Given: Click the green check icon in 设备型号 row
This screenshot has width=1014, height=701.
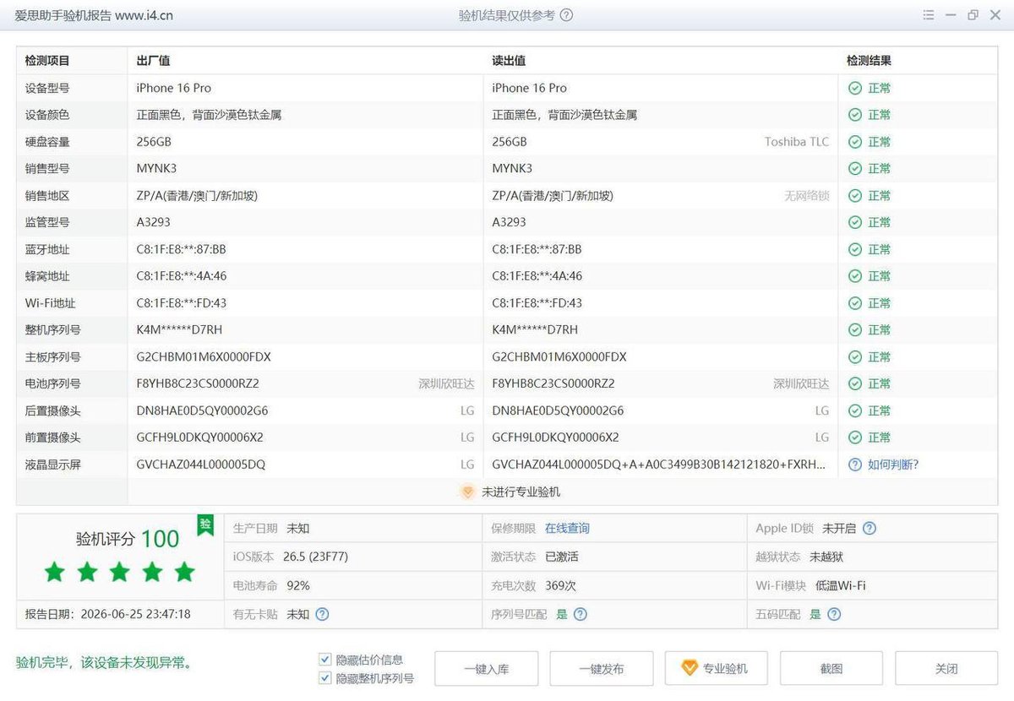Looking at the screenshot, I should (x=855, y=88).
